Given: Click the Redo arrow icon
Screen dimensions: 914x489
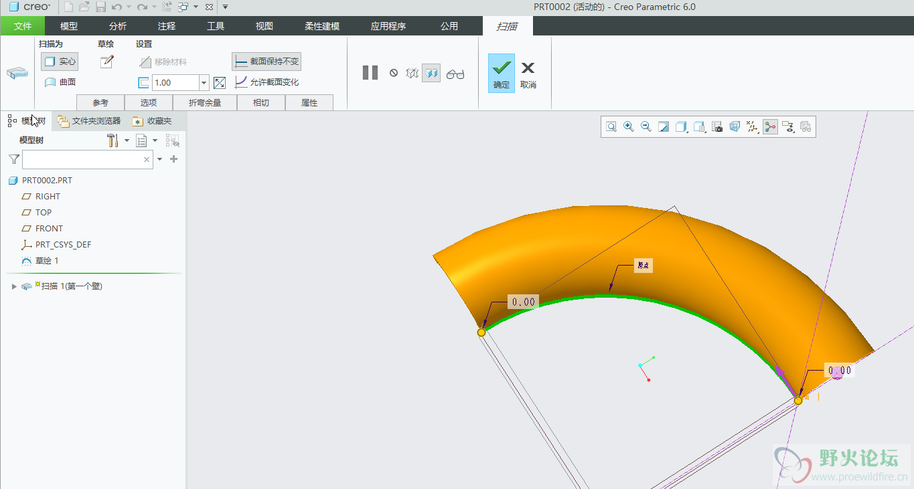Looking at the screenshot, I should pos(142,7).
